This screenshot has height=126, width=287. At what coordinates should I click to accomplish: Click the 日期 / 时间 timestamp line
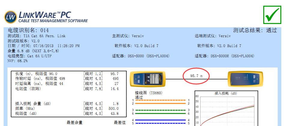point(44,46)
